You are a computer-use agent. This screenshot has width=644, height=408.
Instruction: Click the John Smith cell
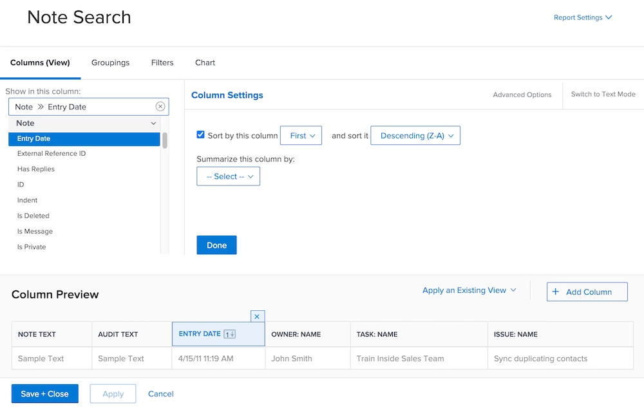tap(308, 358)
